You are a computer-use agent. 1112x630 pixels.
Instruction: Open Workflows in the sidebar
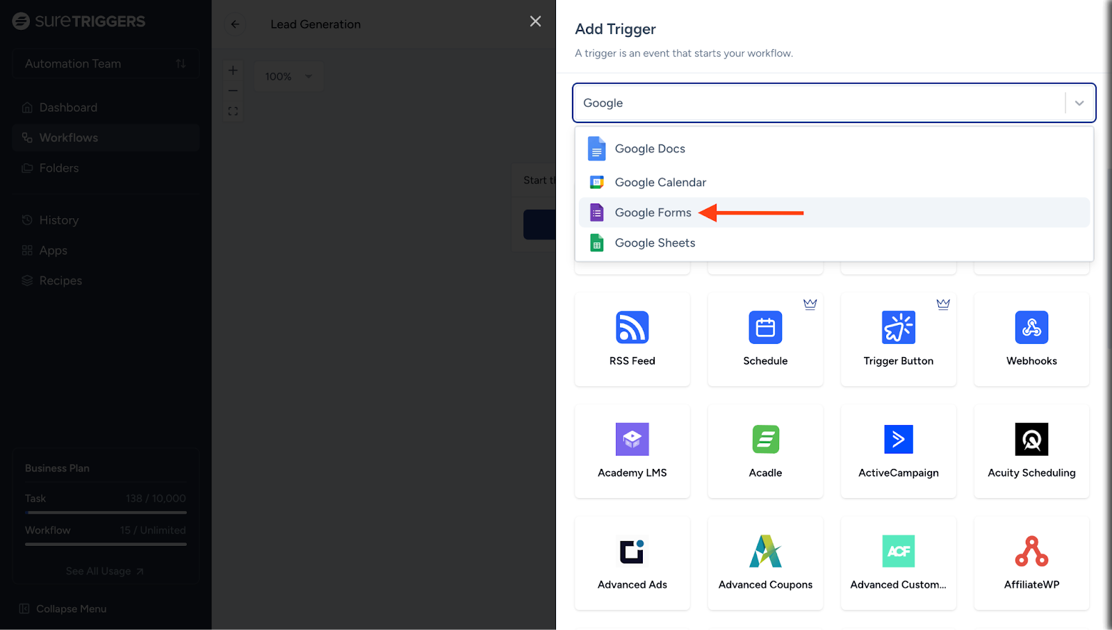coord(106,138)
